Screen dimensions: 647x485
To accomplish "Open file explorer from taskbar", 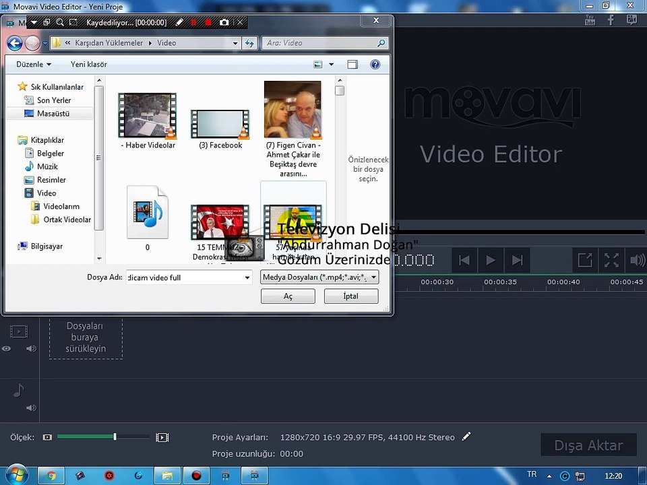I will pyautogui.click(x=167, y=476).
